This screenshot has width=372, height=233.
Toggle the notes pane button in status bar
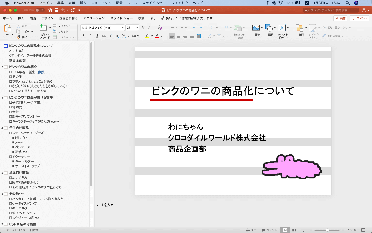pyautogui.click(x=251, y=230)
